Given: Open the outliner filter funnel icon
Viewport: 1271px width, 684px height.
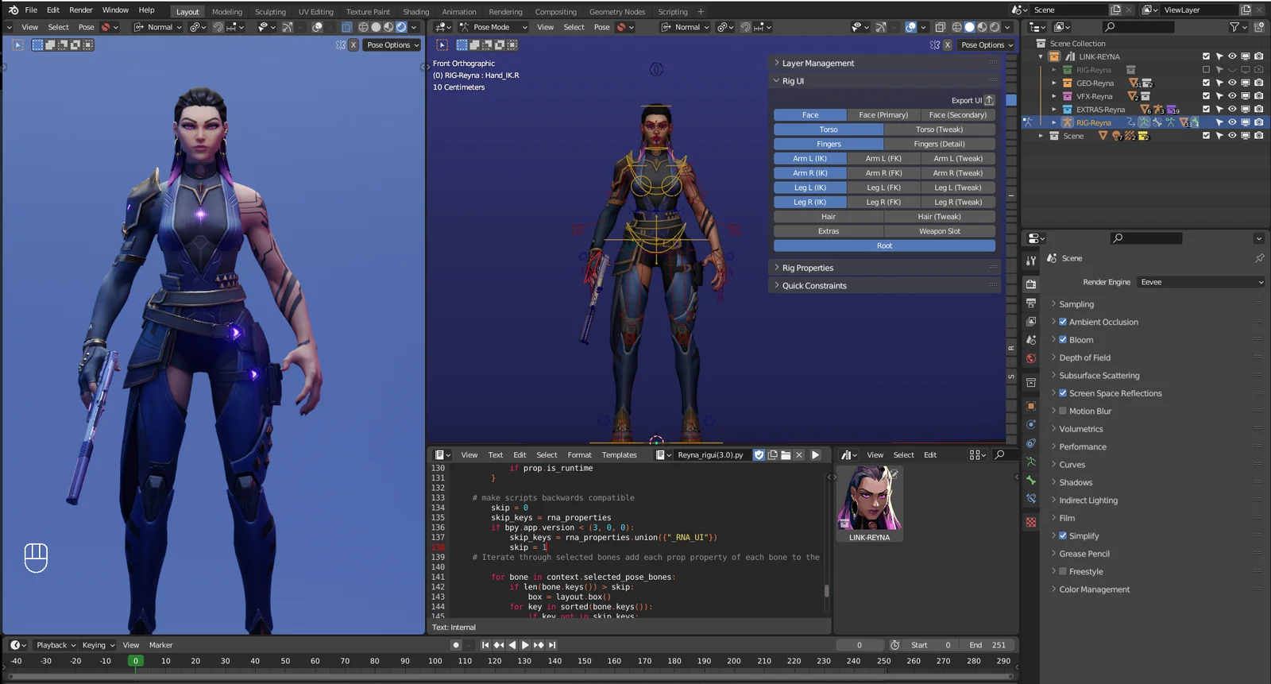Looking at the screenshot, I should [x=1236, y=27].
